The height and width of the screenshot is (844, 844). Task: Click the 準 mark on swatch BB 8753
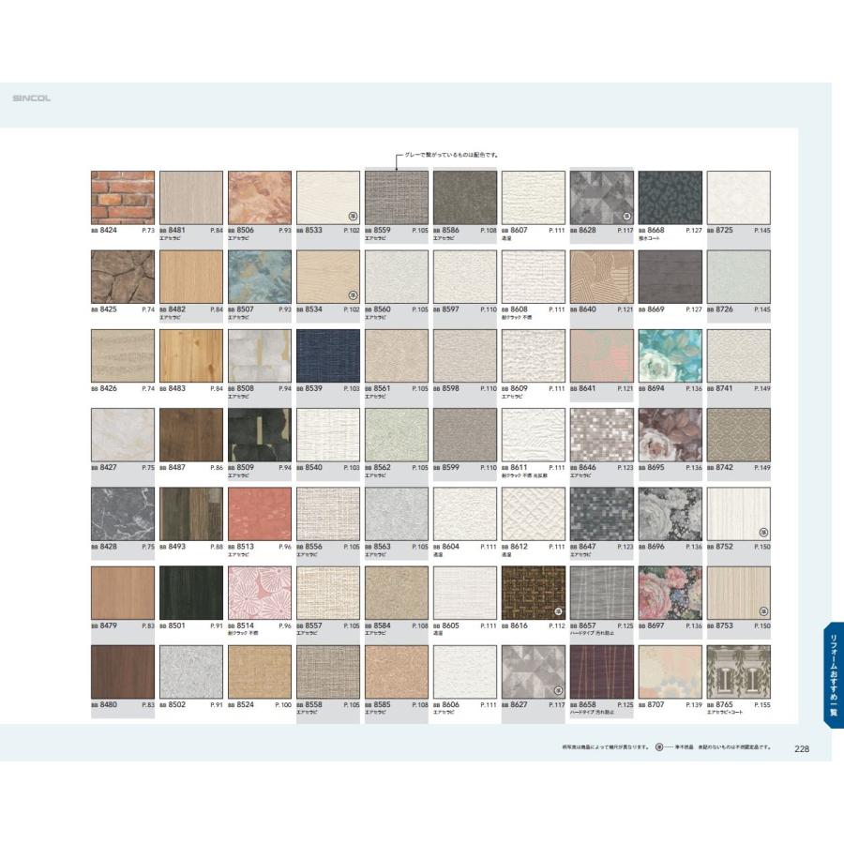(x=763, y=610)
